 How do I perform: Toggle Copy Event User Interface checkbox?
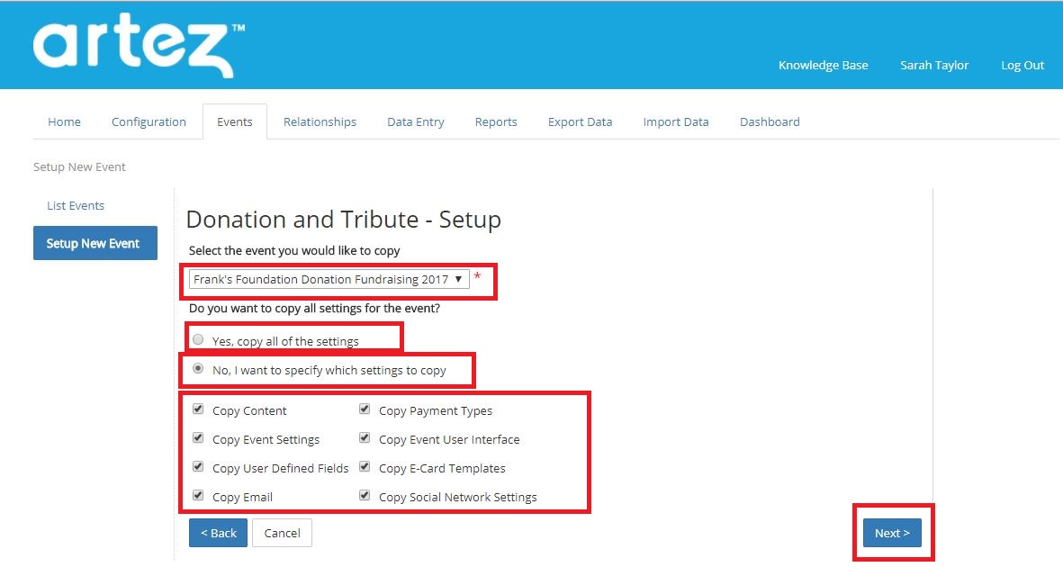[x=365, y=438]
